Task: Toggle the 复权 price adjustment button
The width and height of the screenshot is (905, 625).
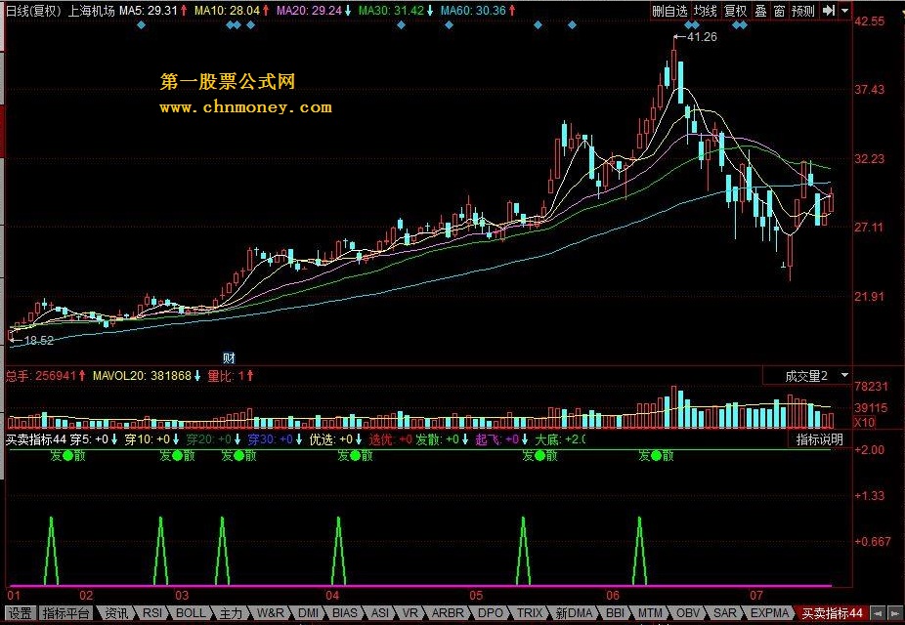Action: 735,11
